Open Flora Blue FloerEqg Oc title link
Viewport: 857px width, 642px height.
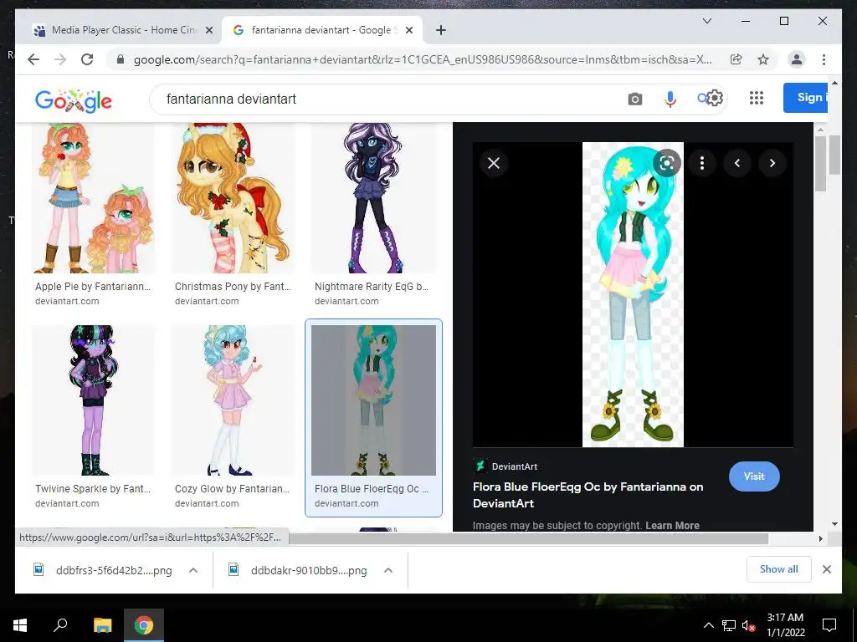click(x=588, y=495)
